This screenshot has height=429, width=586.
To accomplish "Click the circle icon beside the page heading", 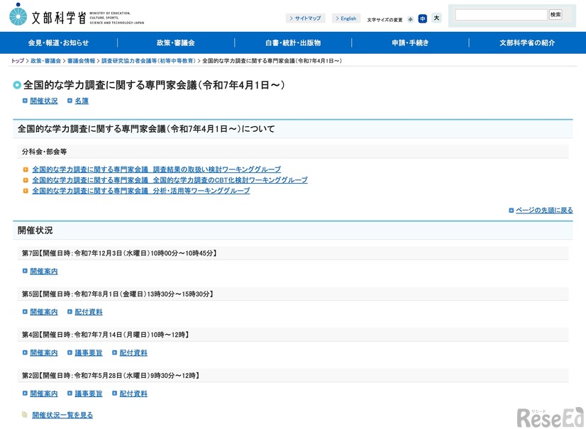I will (17, 84).
